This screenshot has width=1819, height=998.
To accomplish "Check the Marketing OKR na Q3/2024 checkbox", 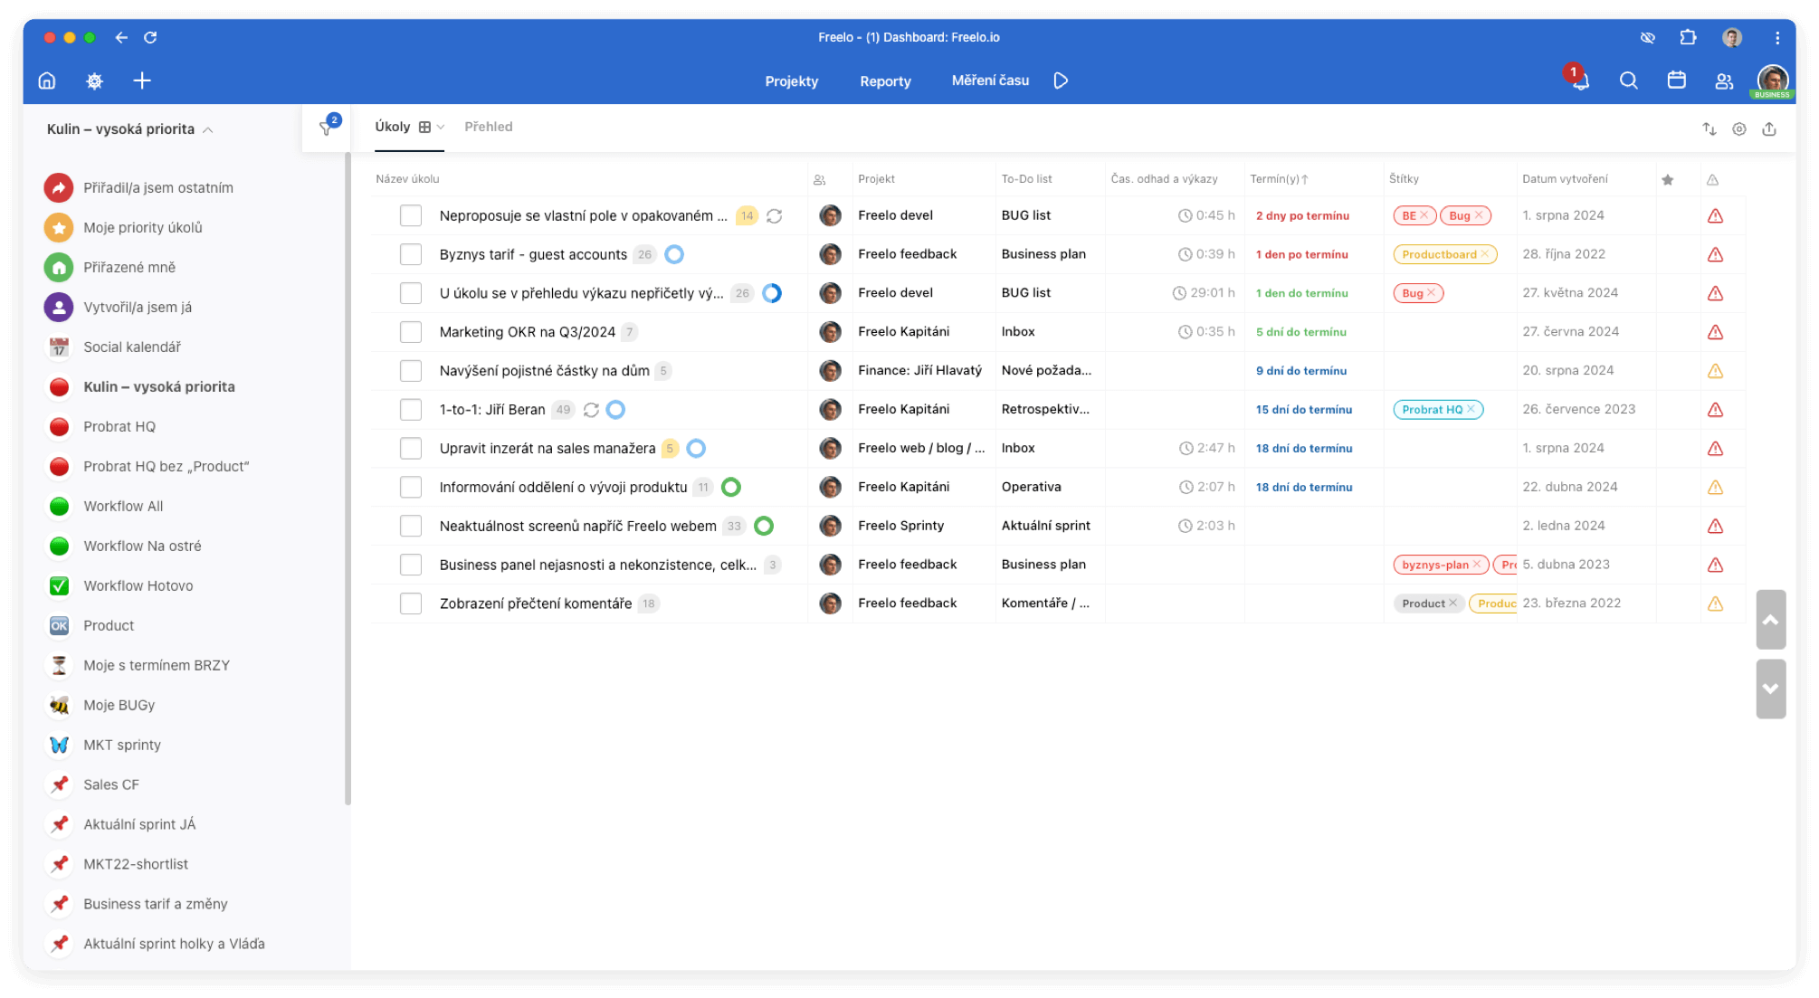I will coord(411,332).
